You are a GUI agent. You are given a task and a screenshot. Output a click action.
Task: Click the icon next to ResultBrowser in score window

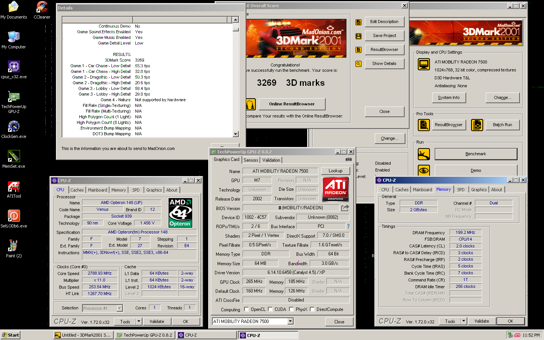[x=359, y=50]
